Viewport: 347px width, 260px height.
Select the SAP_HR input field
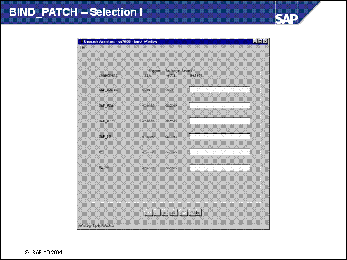tap(219, 136)
